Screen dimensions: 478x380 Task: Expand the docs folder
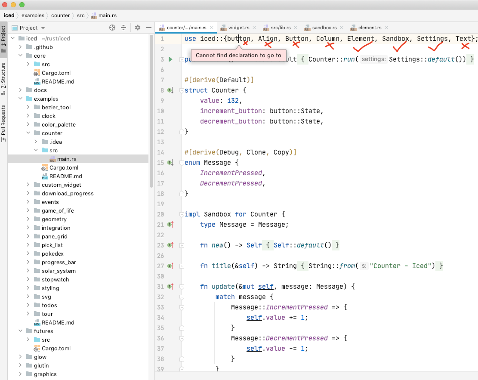(x=20, y=90)
